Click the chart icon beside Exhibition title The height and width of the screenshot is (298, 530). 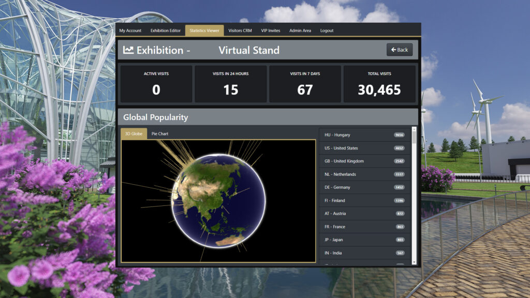[x=128, y=50]
